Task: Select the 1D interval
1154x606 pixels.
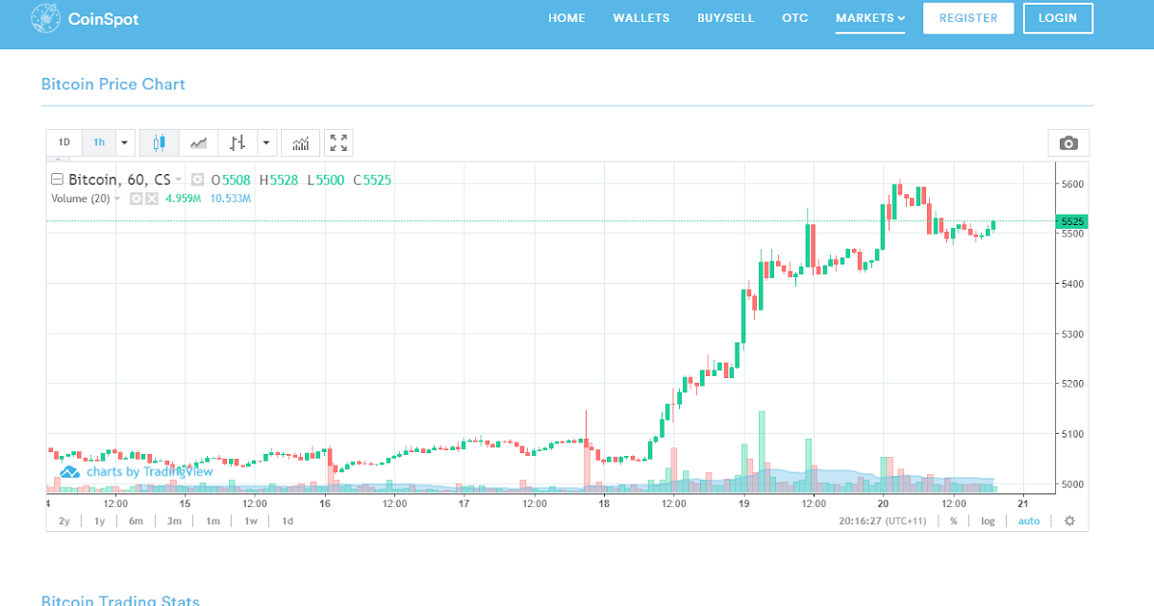Action: click(x=64, y=143)
